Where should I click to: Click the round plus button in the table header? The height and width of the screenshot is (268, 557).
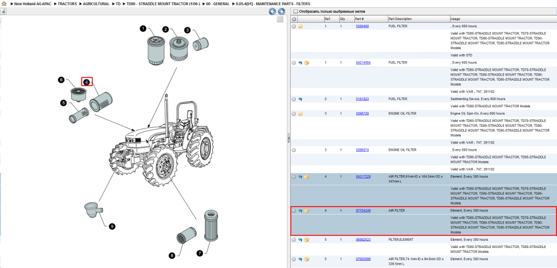294,19
